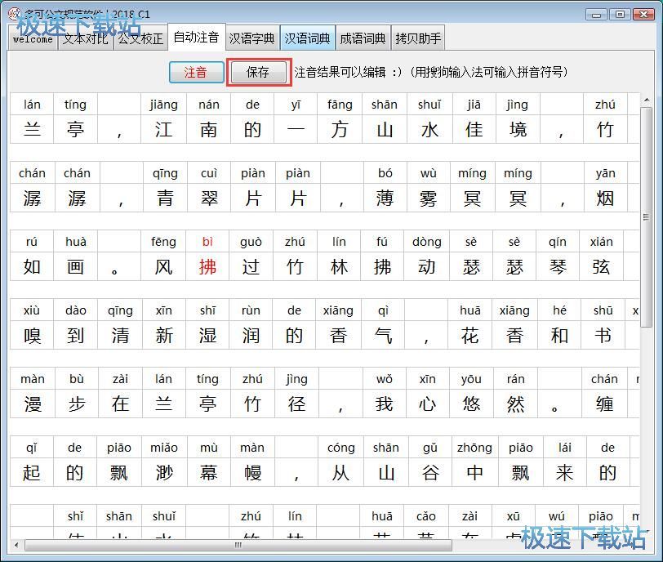
Task: Edit the red pinyin bì cell
Action: pyautogui.click(x=207, y=242)
